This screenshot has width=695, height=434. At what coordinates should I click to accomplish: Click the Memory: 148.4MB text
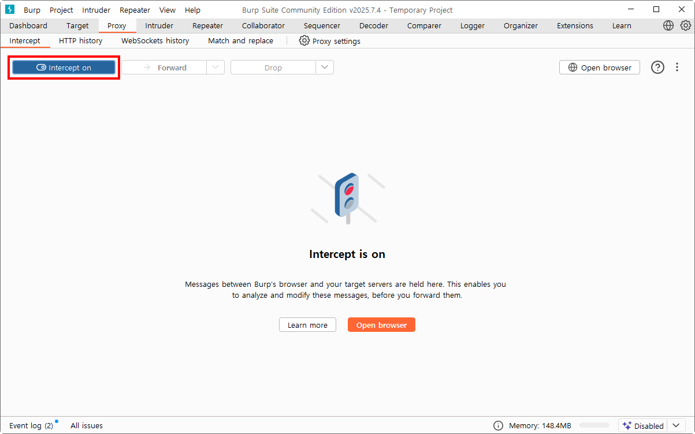point(540,426)
